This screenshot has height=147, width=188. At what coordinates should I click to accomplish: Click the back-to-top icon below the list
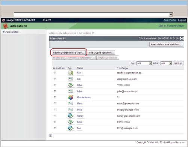click(50, 136)
